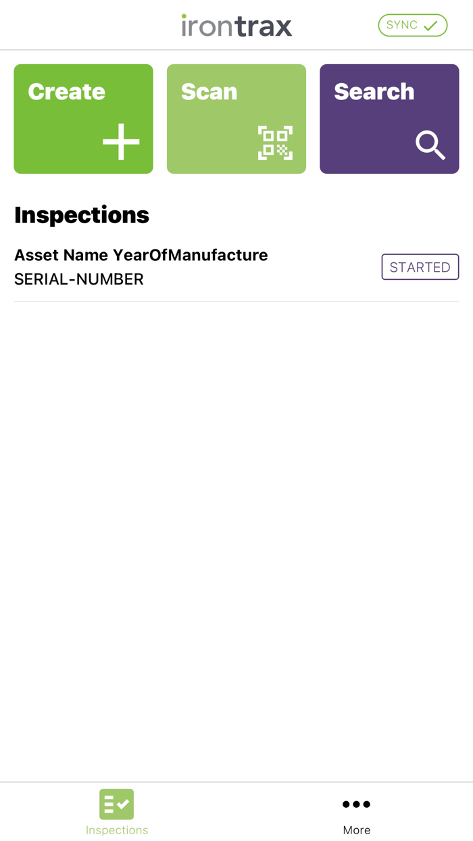Open the Search screen
473x841 pixels.
click(389, 118)
